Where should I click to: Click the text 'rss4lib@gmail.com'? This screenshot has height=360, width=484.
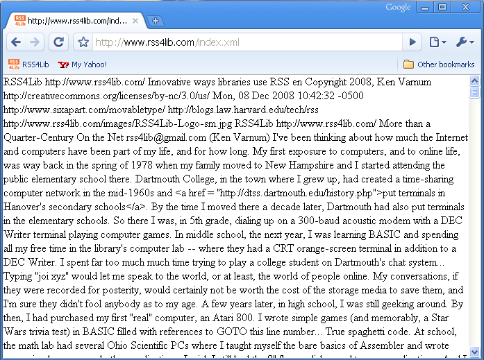[166, 137]
